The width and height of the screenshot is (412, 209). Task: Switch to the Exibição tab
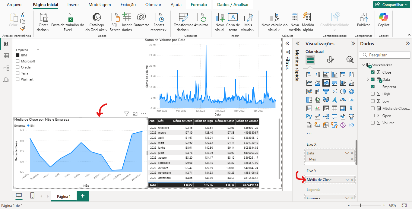coord(128,5)
